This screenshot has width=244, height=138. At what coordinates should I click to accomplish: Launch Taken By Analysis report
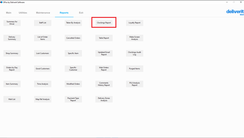point(73,23)
